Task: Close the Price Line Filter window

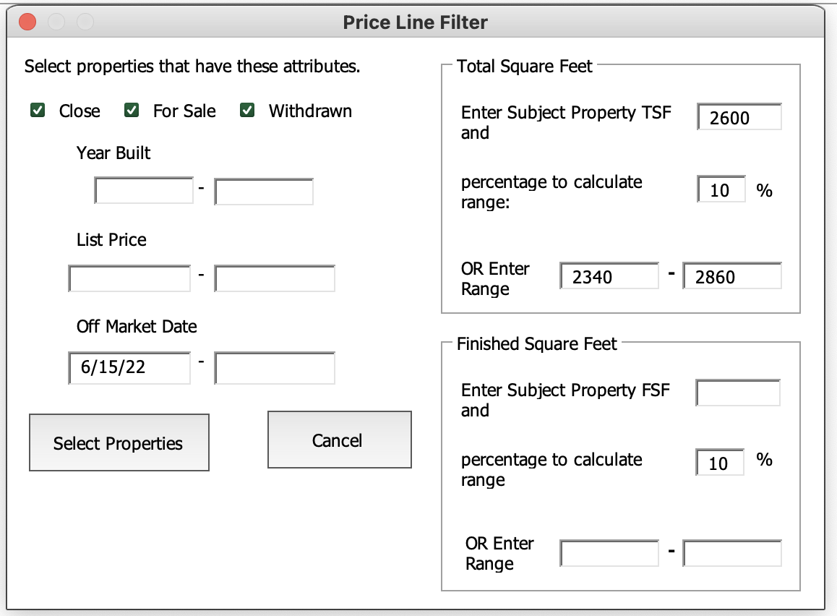Action: (27, 22)
